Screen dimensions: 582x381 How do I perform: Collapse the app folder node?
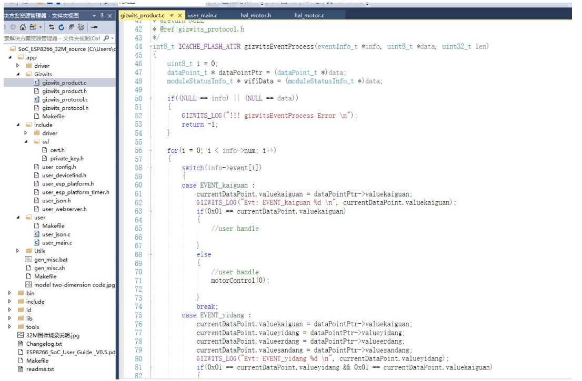pyautogui.click(x=10, y=57)
